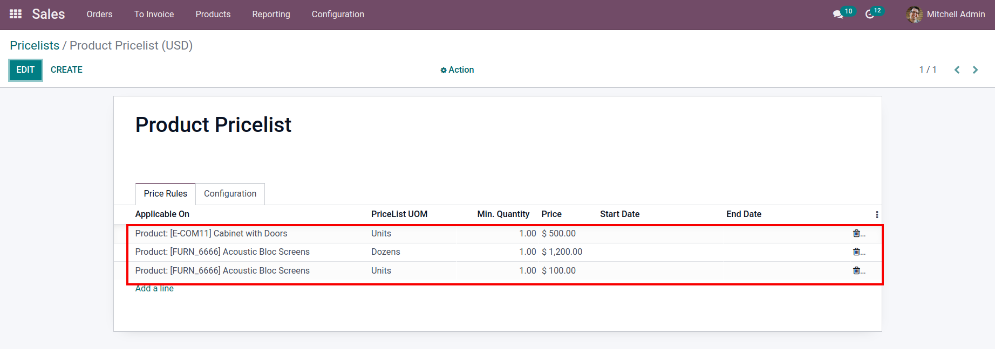Go back to the Pricelists breadcrumb
The height and width of the screenshot is (349, 995).
click(35, 46)
